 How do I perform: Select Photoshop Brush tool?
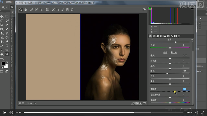pos(7,29)
